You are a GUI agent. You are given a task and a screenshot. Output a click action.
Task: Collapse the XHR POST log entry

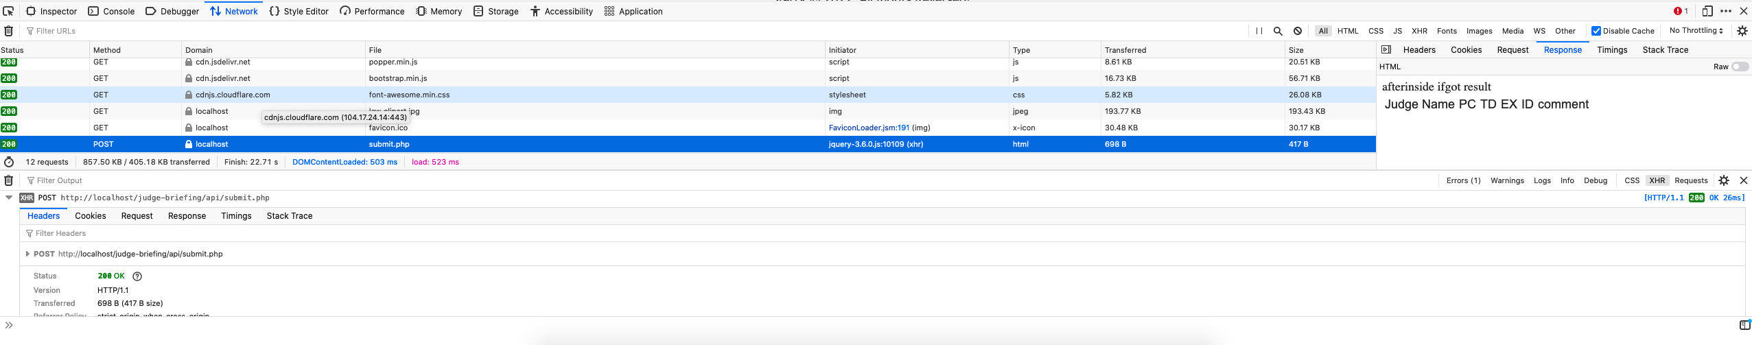[x=9, y=198]
